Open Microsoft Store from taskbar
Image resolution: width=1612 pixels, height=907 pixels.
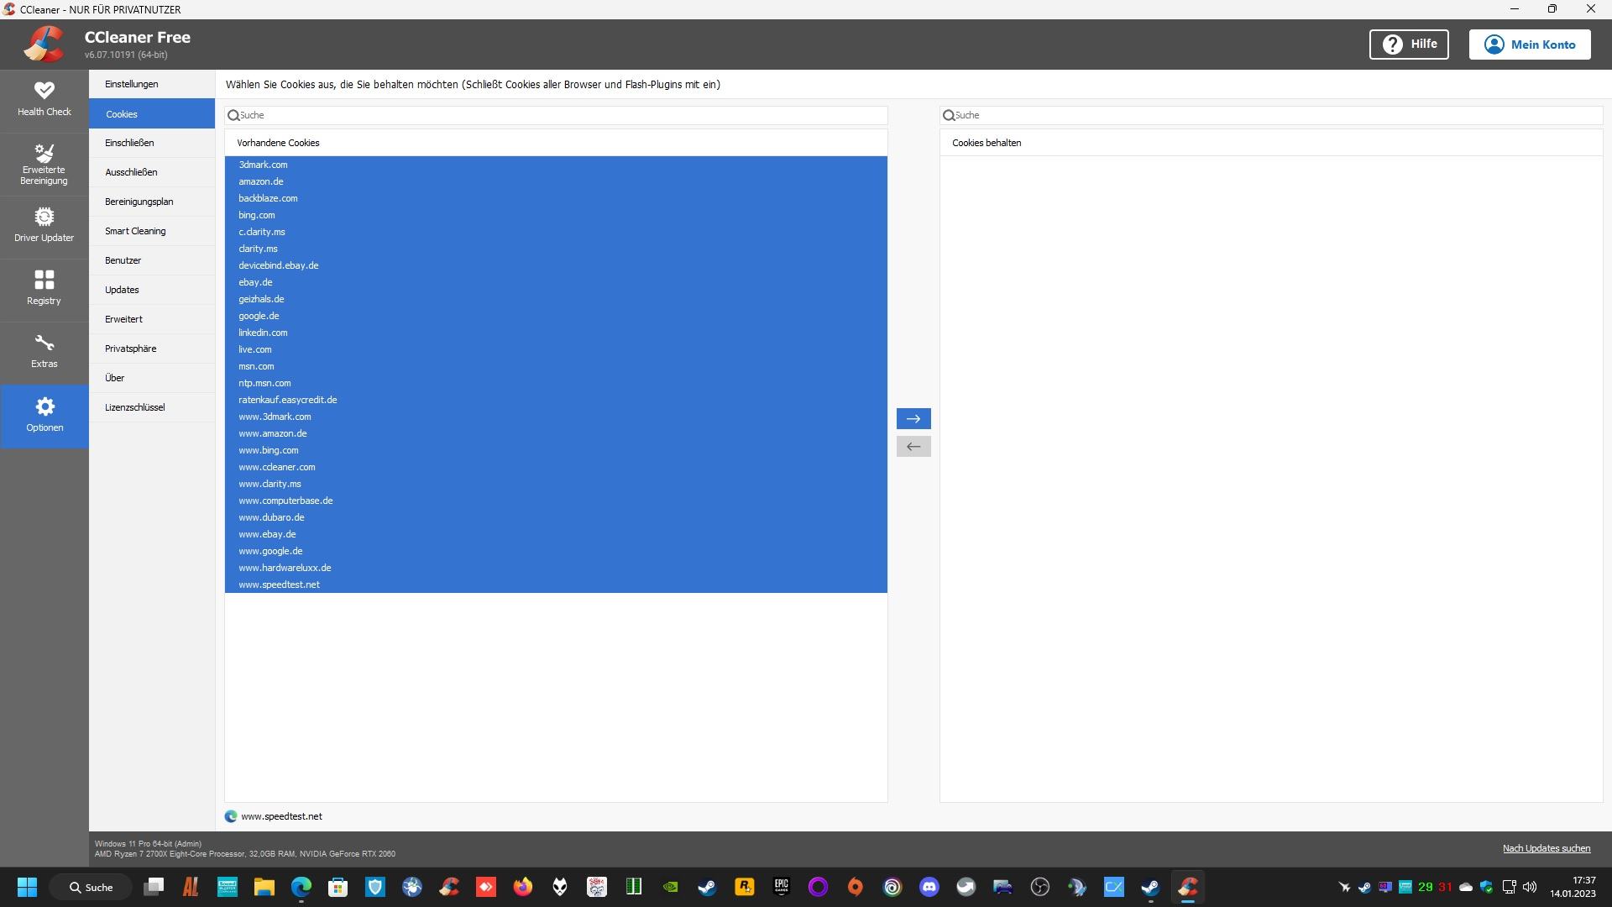(338, 887)
